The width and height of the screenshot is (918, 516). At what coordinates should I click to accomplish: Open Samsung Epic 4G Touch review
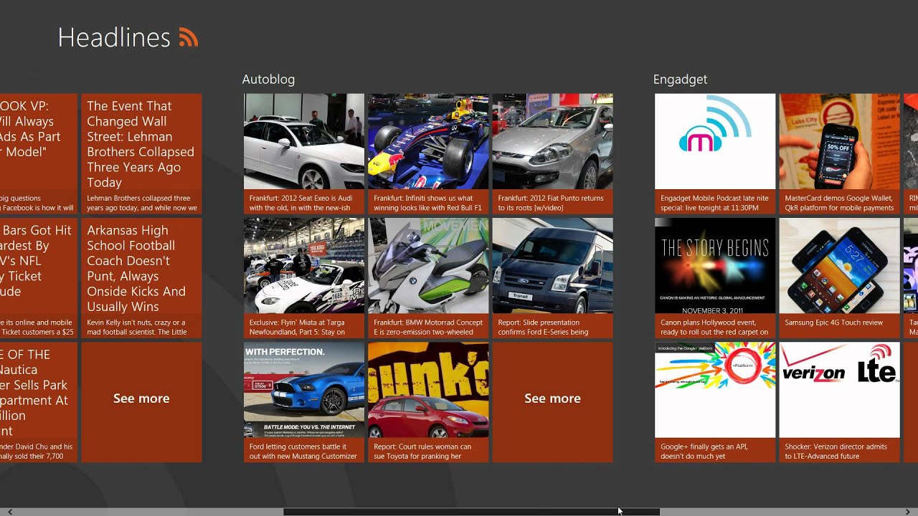pos(839,278)
